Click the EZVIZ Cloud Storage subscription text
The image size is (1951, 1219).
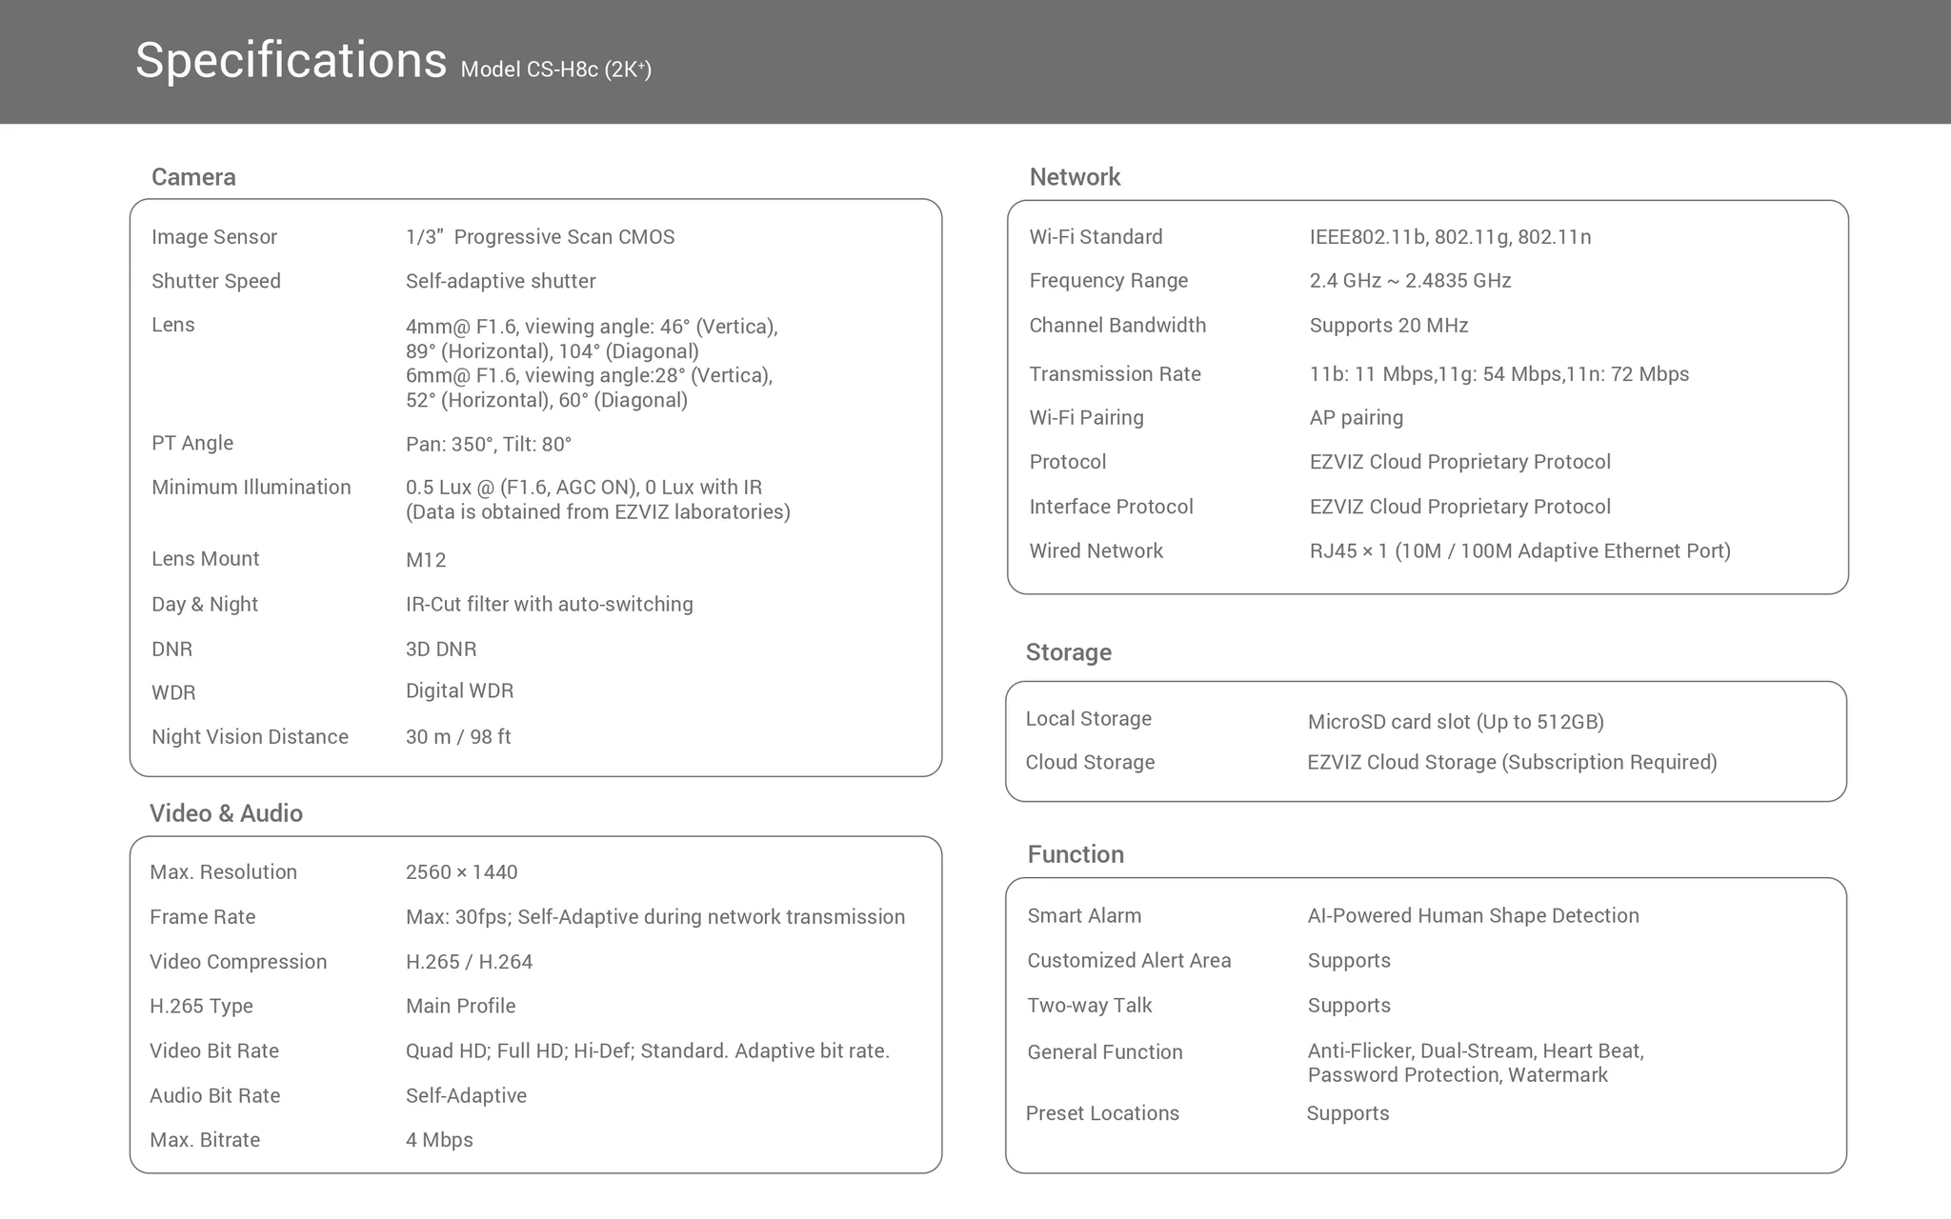click(1512, 763)
